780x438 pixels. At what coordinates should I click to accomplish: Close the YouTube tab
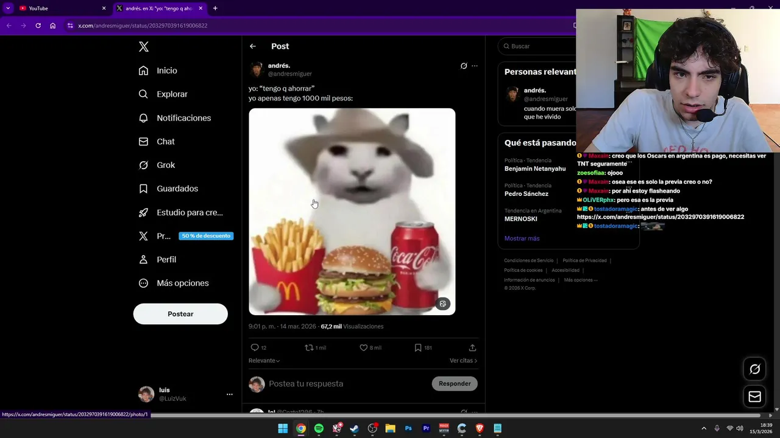[104, 9]
